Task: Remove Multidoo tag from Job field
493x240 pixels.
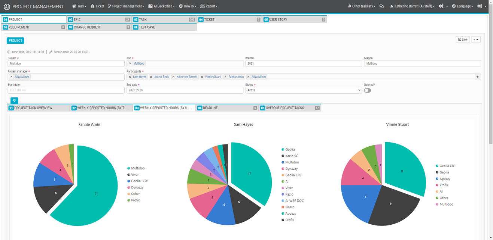Action: click(x=130, y=64)
